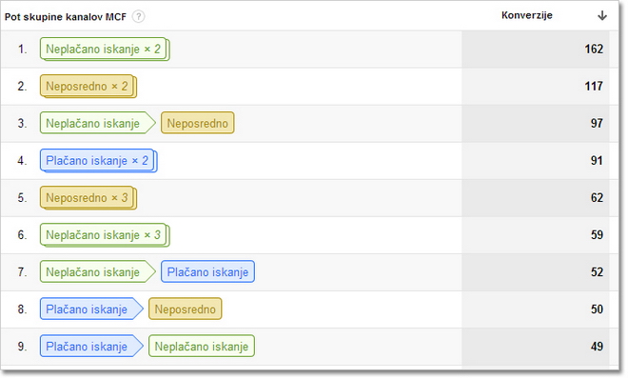Click Pot skupine kanalov MCF header
Image resolution: width=628 pixels, height=379 pixels.
[x=66, y=17]
